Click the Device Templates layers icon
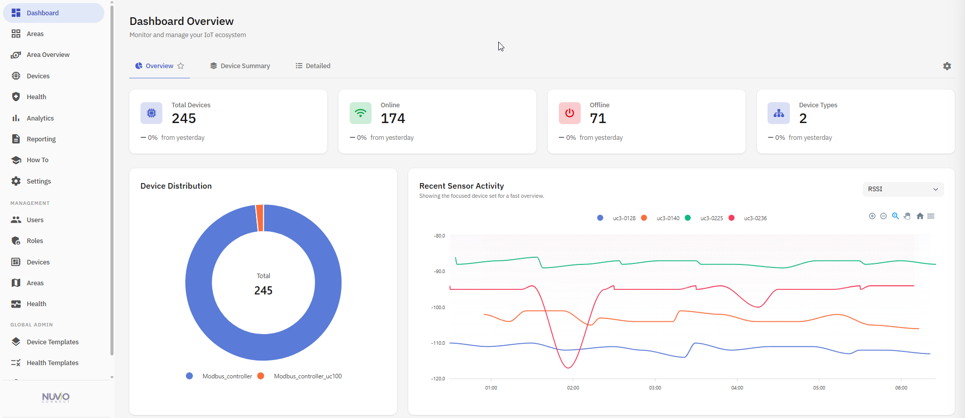 tap(16, 342)
